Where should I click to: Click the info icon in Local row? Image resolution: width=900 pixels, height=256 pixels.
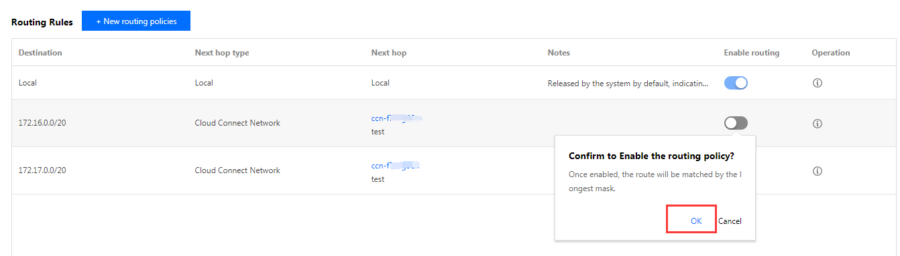(817, 84)
